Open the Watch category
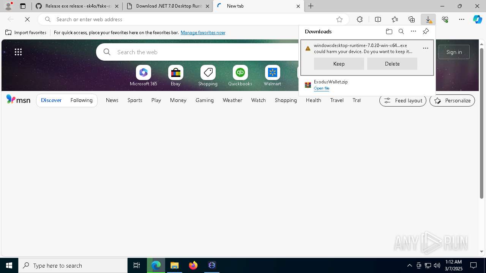Viewport: 486px width, 273px height. click(259, 100)
